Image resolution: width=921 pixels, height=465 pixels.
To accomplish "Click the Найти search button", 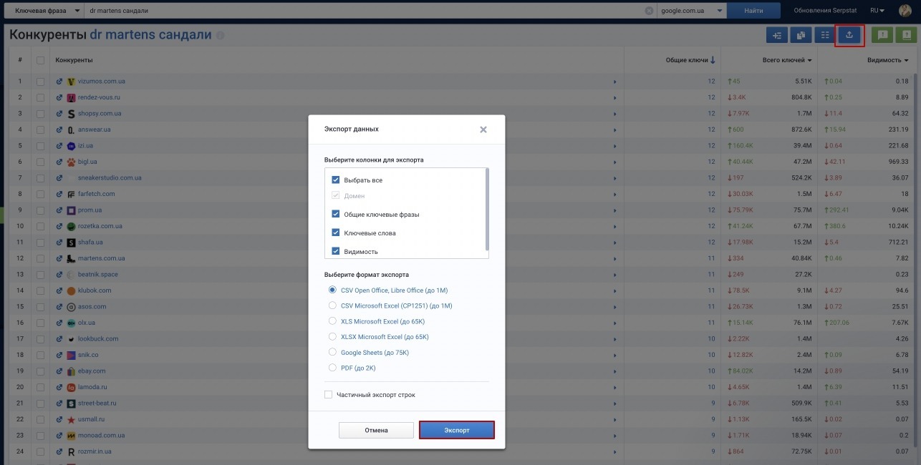I will [753, 11].
